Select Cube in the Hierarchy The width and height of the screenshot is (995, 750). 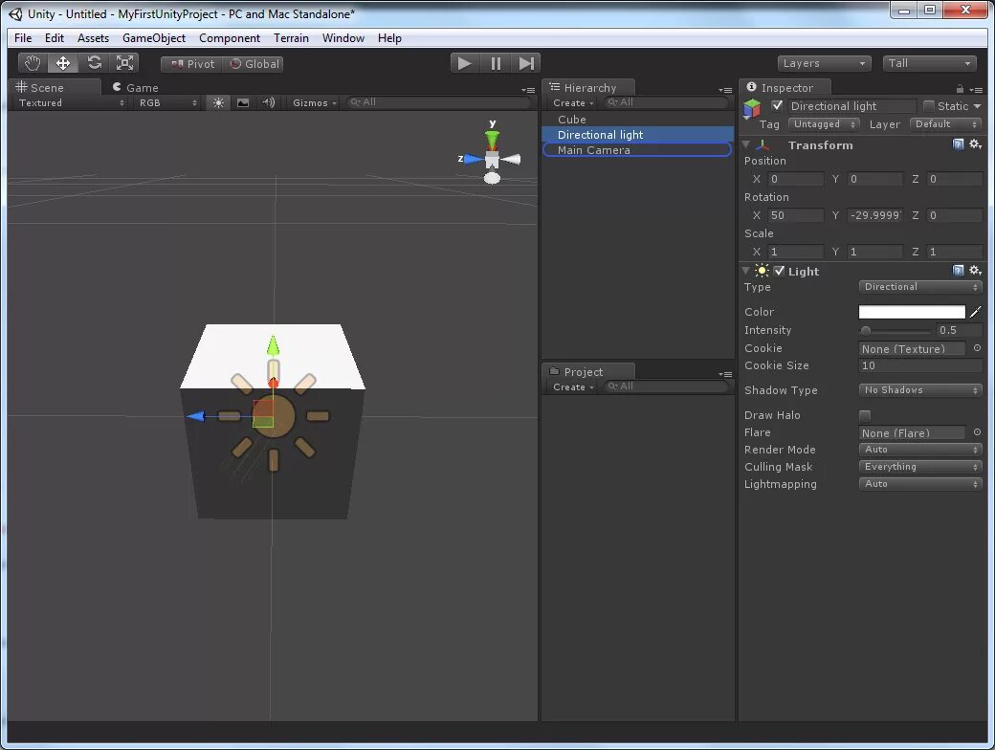[638, 120]
